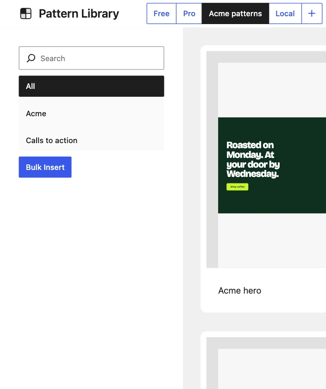This screenshot has height=389, width=326.
Task: Click the Shop coffee button in preview
Action: tap(238, 187)
